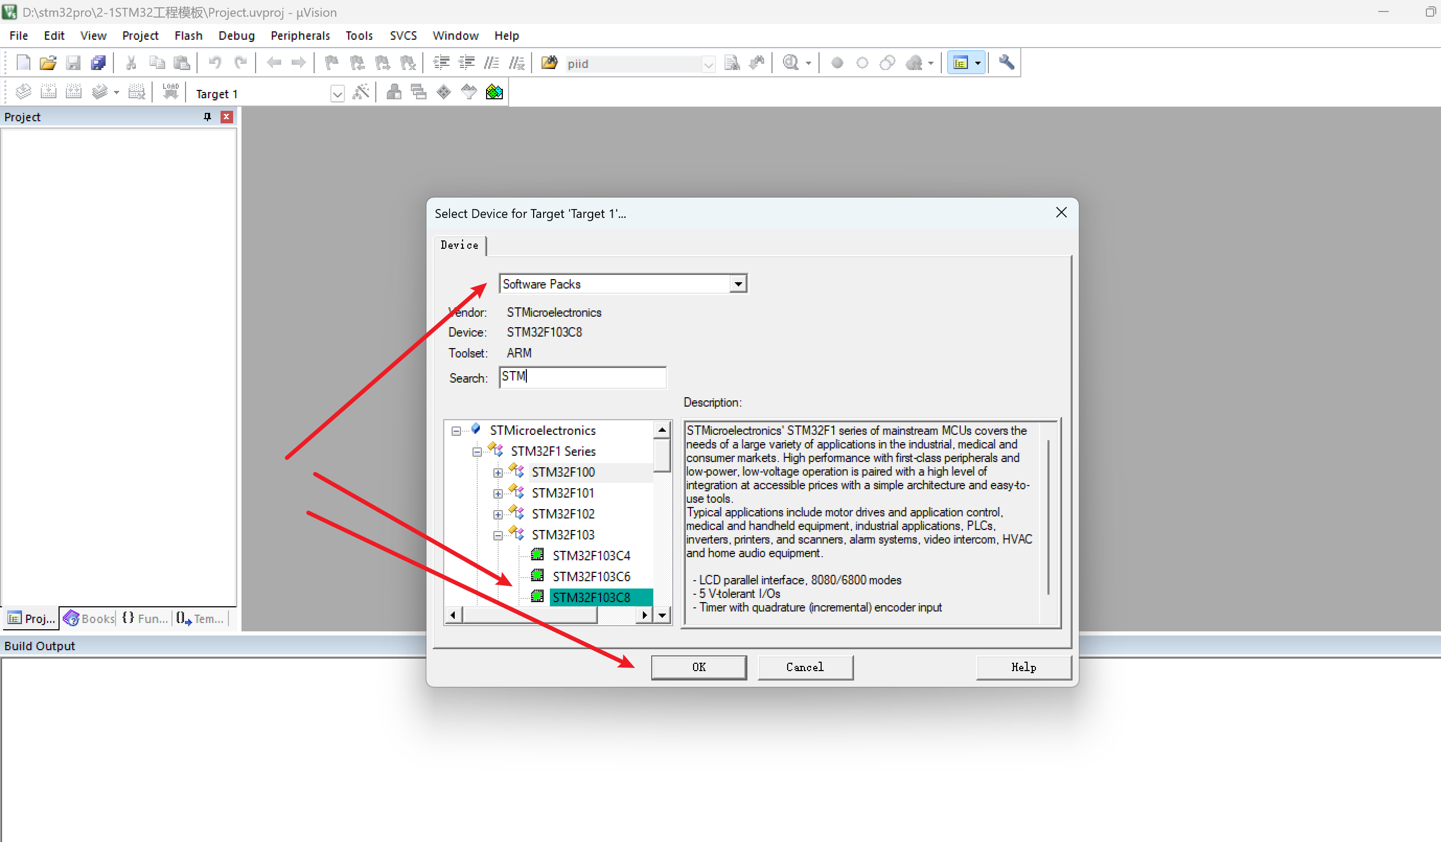Open Pack Installer icon
Viewport: 1441px width, 842px height.
coord(494,92)
